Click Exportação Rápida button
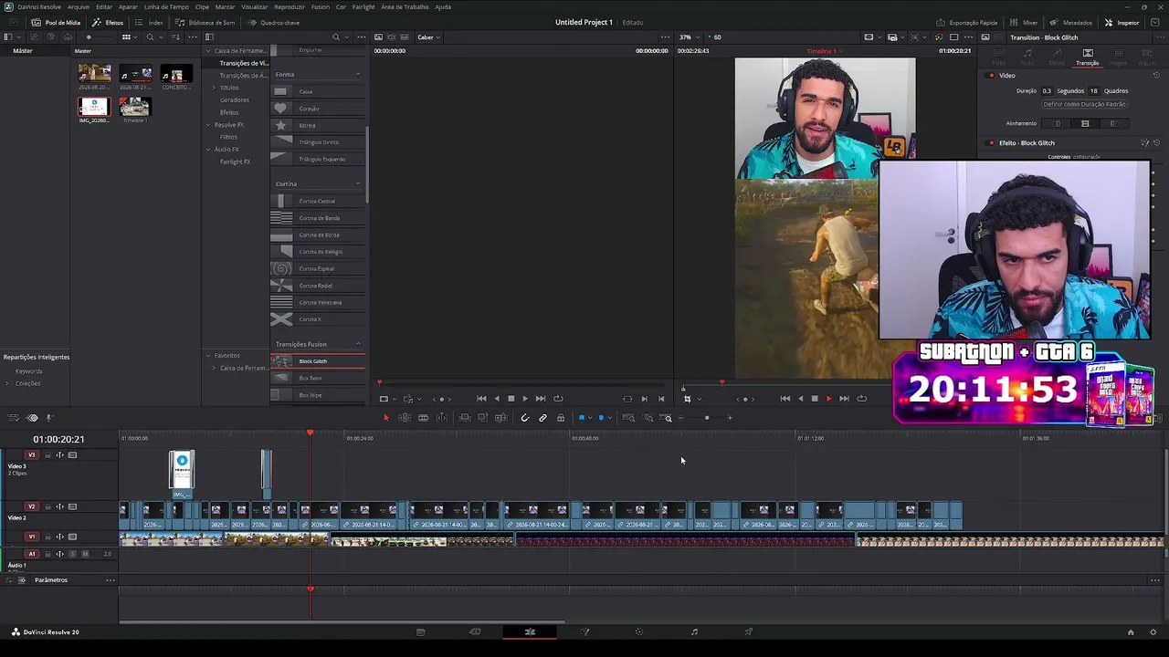Image resolution: width=1169 pixels, height=657 pixels. pyautogui.click(x=967, y=22)
